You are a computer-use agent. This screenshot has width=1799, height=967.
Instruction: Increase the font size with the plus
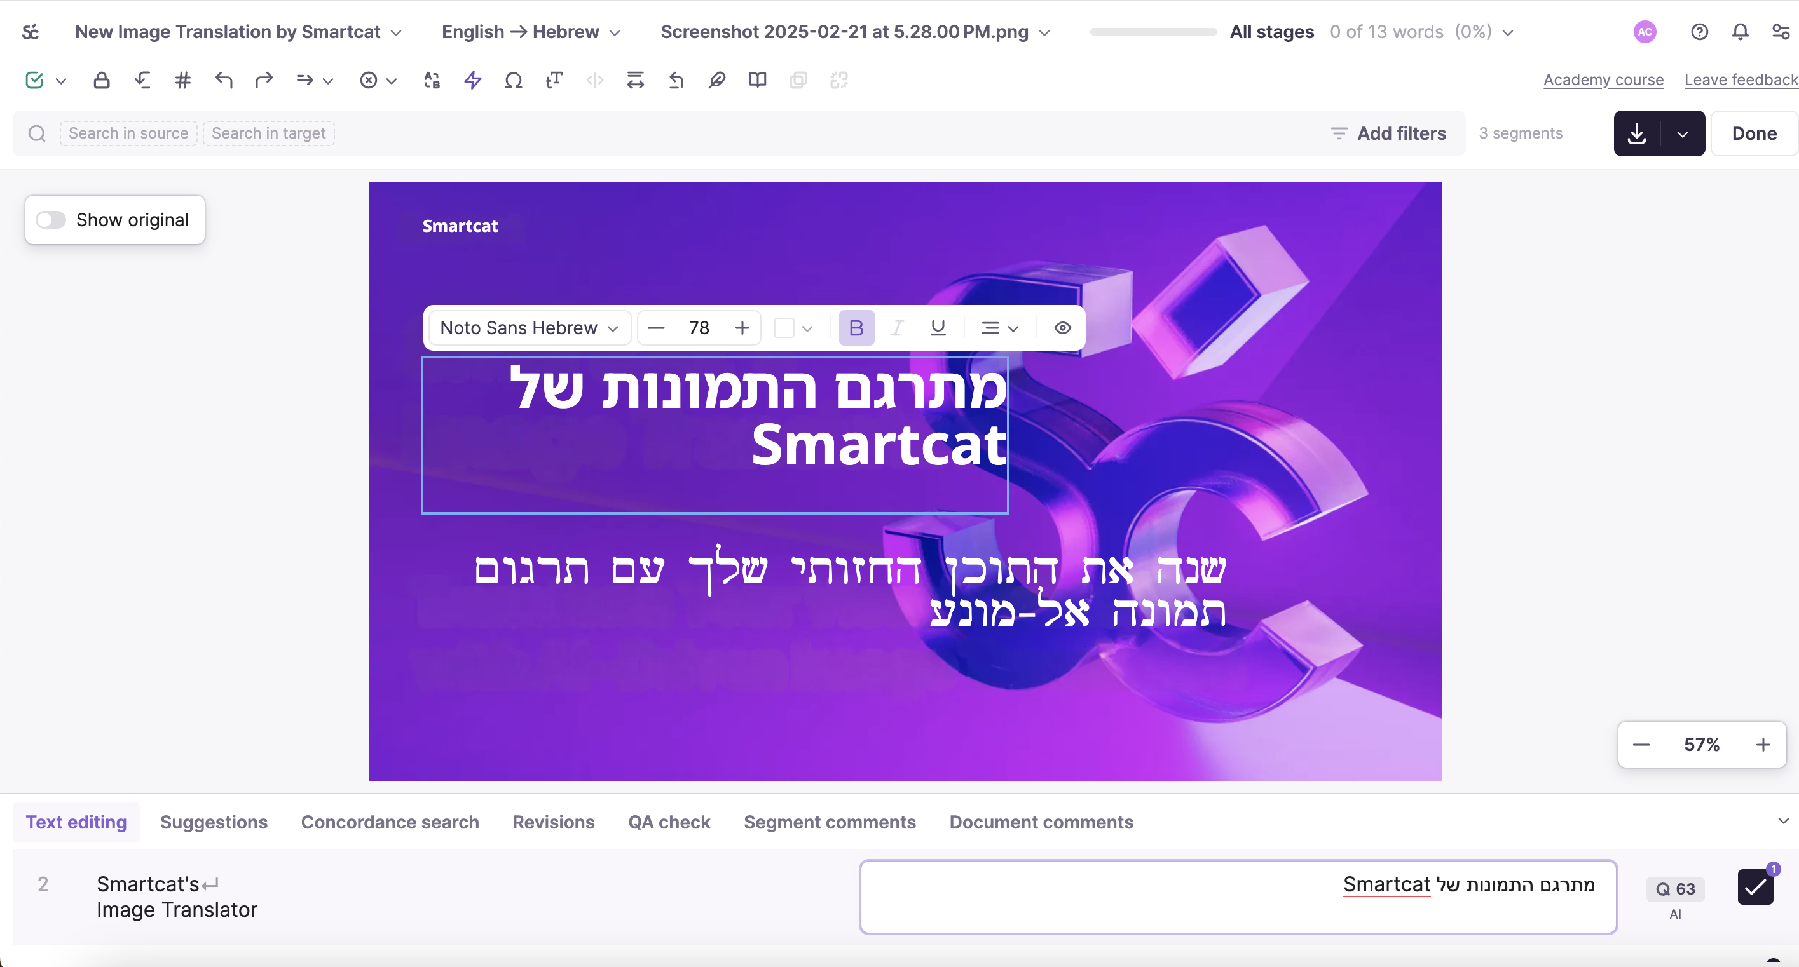click(742, 328)
